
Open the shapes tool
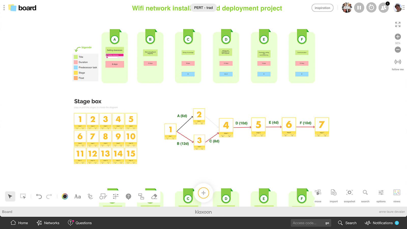pos(103,196)
